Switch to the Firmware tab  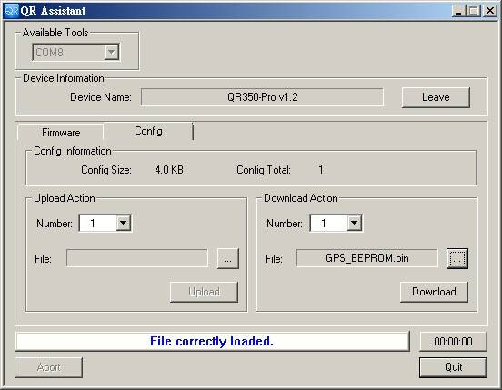(x=61, y=133)
